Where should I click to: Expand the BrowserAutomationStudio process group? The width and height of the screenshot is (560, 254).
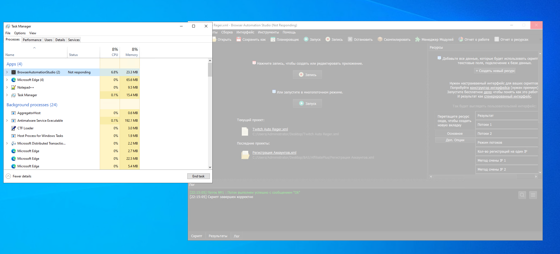pos(7,72)
